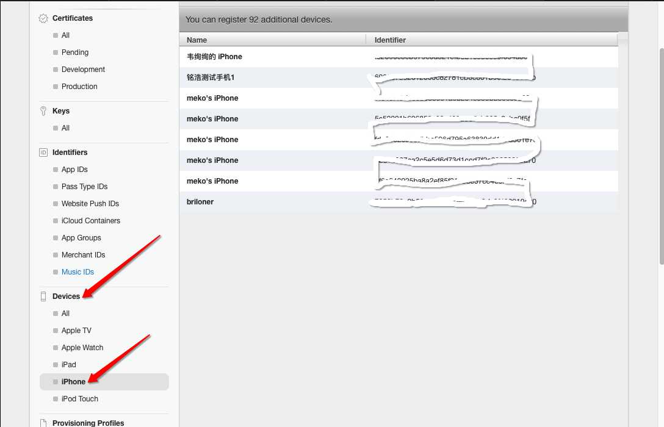Click the Keys section key icon
Screen dimensions: 664x427
pos(43,111)
